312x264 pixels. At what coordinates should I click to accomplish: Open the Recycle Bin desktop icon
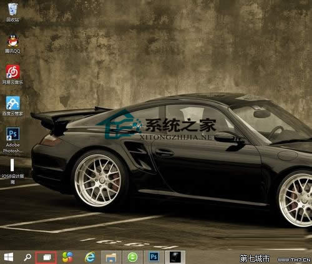(12, 12)
